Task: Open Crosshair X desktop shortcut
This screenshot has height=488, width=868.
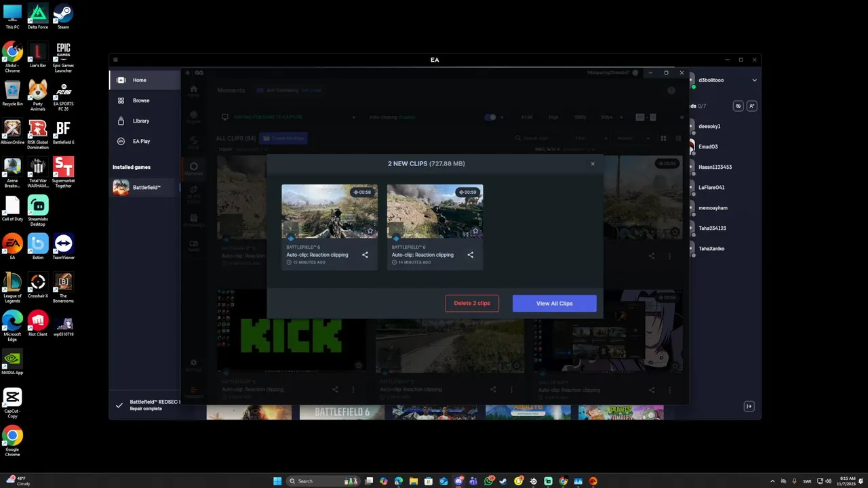Action: click(38, 285)
